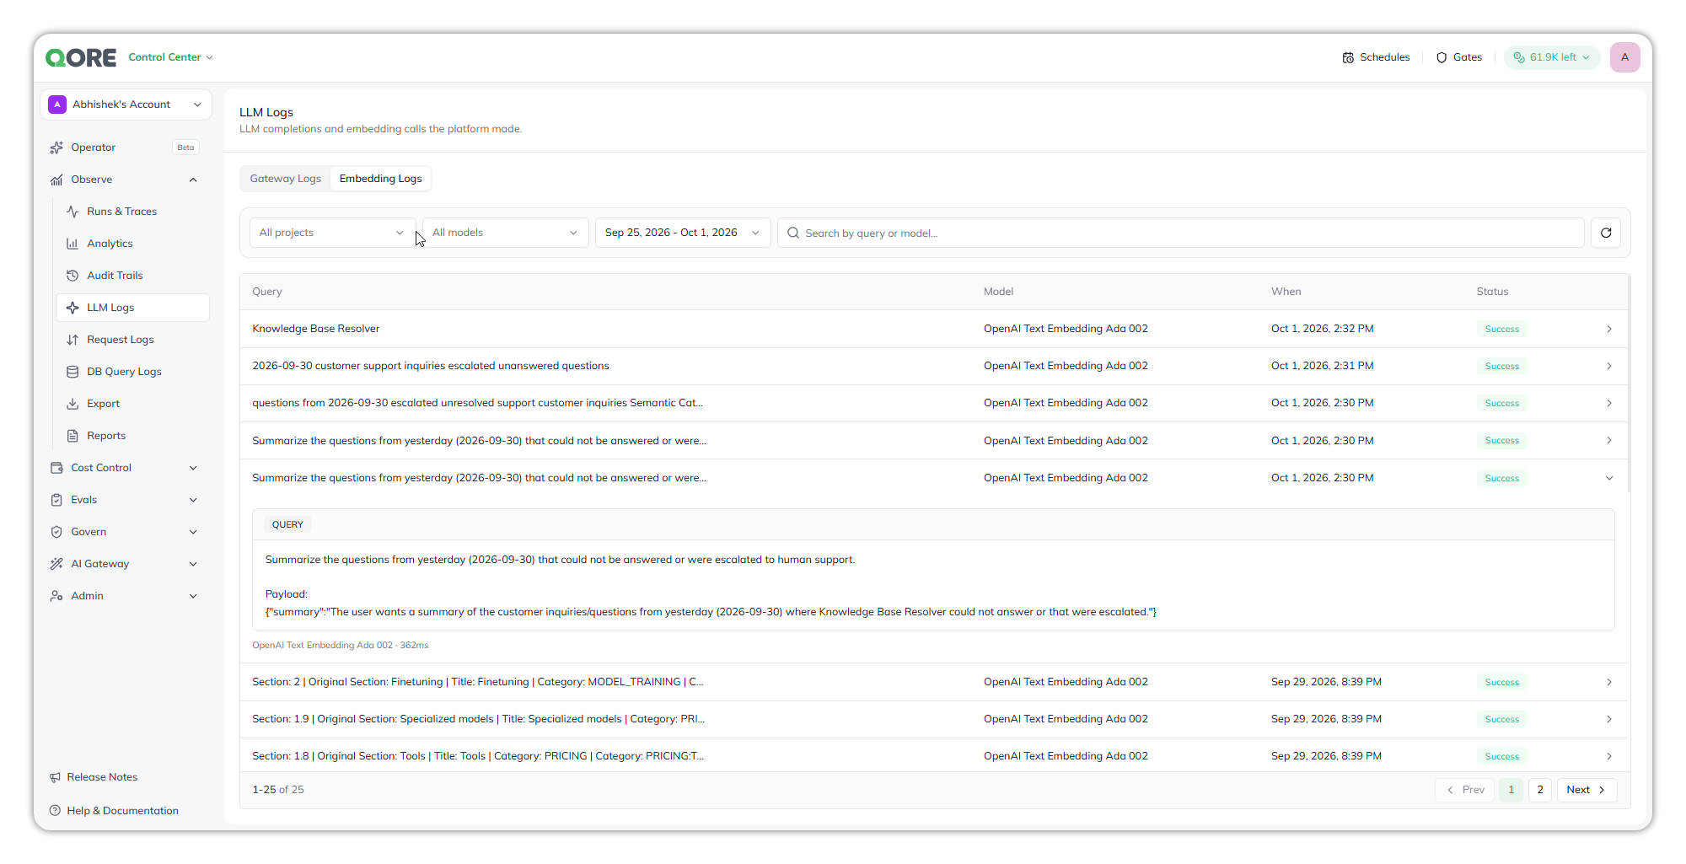Viewport: 1686px width, 864px height.
Task: Expand the Section: 2 Finetuning row
Action: click(934, 682)
